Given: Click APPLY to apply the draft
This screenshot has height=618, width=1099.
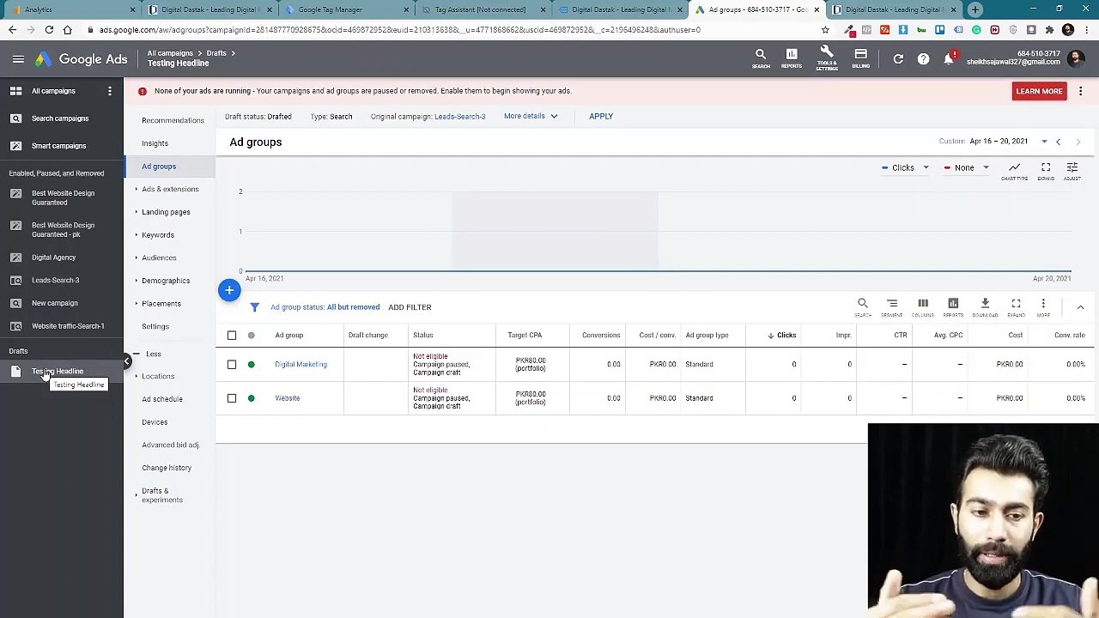Looking at the screenshot, I should [601, 116].
